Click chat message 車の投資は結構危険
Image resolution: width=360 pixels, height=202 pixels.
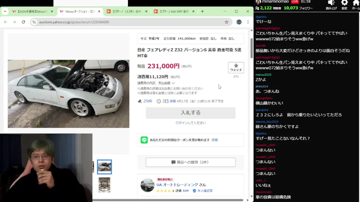tap(273, 197)
